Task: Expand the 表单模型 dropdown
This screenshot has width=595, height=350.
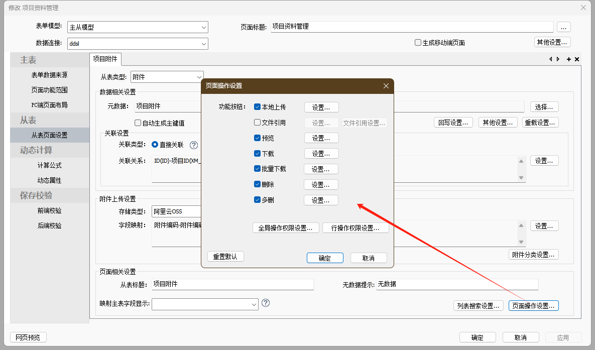Action: coord(203,27)
